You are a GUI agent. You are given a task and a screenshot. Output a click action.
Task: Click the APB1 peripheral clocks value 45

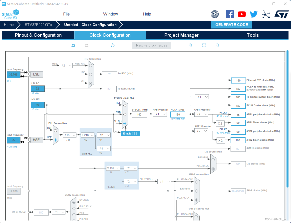point(238,115)
